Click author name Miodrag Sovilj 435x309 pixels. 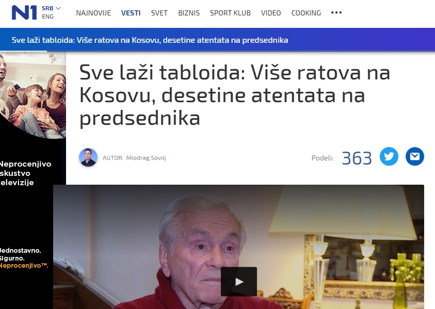146,158
